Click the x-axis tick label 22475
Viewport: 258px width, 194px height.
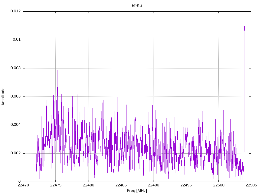56,185
